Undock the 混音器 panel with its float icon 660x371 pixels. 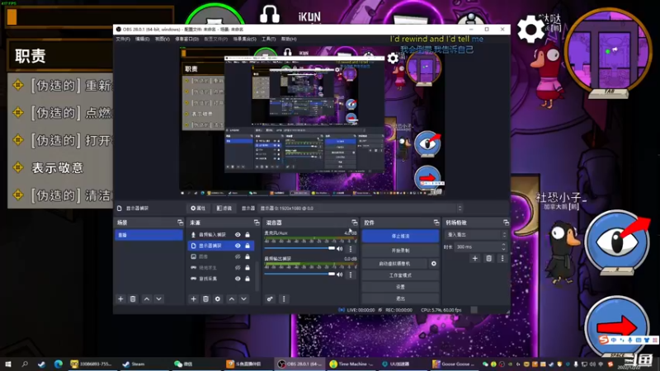click(355, 222)
